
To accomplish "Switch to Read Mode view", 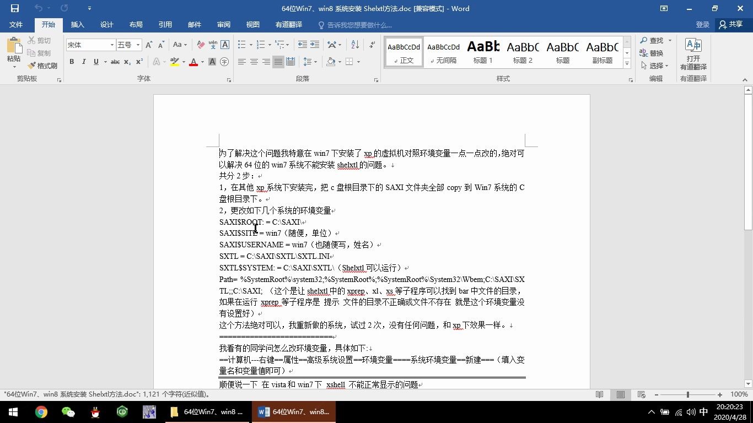I will tap(600, 394).
